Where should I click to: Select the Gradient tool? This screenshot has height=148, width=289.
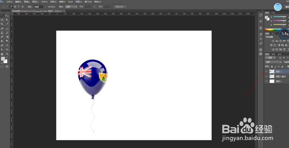7,37
